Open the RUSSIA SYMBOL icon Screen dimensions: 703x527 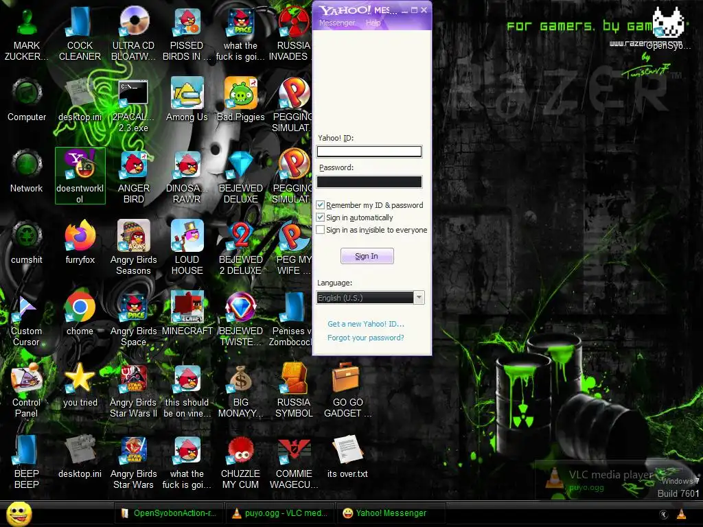pos(294,379)
